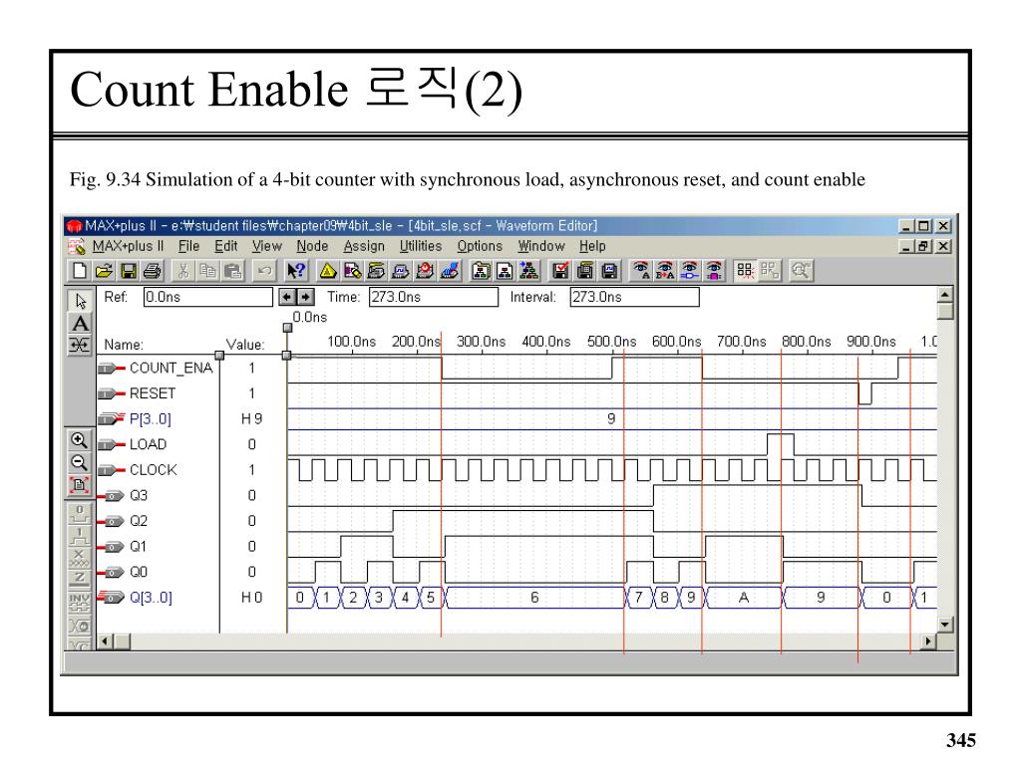Open the Window menu
The width and height of the screenshot is (1021, 765).
(x=541, y=247)
